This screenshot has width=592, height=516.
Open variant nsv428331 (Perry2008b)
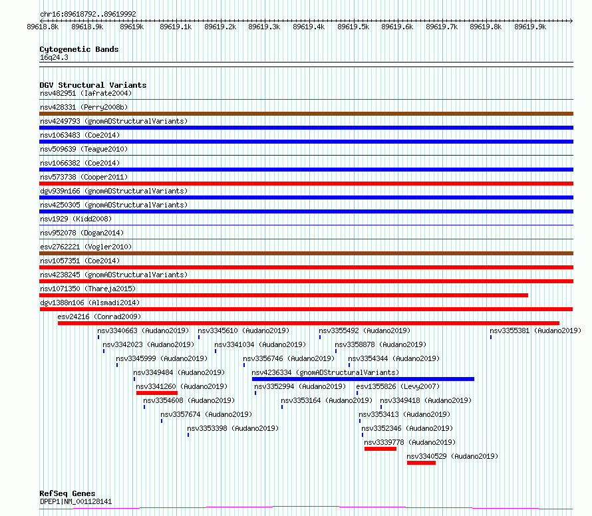pyautogui.click(x=84, y=107)
